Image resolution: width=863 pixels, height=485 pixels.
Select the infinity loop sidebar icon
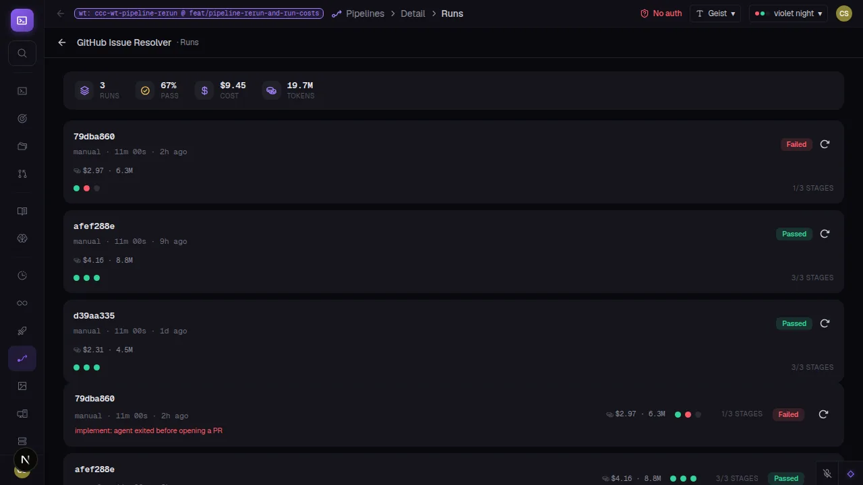point(22,303)
